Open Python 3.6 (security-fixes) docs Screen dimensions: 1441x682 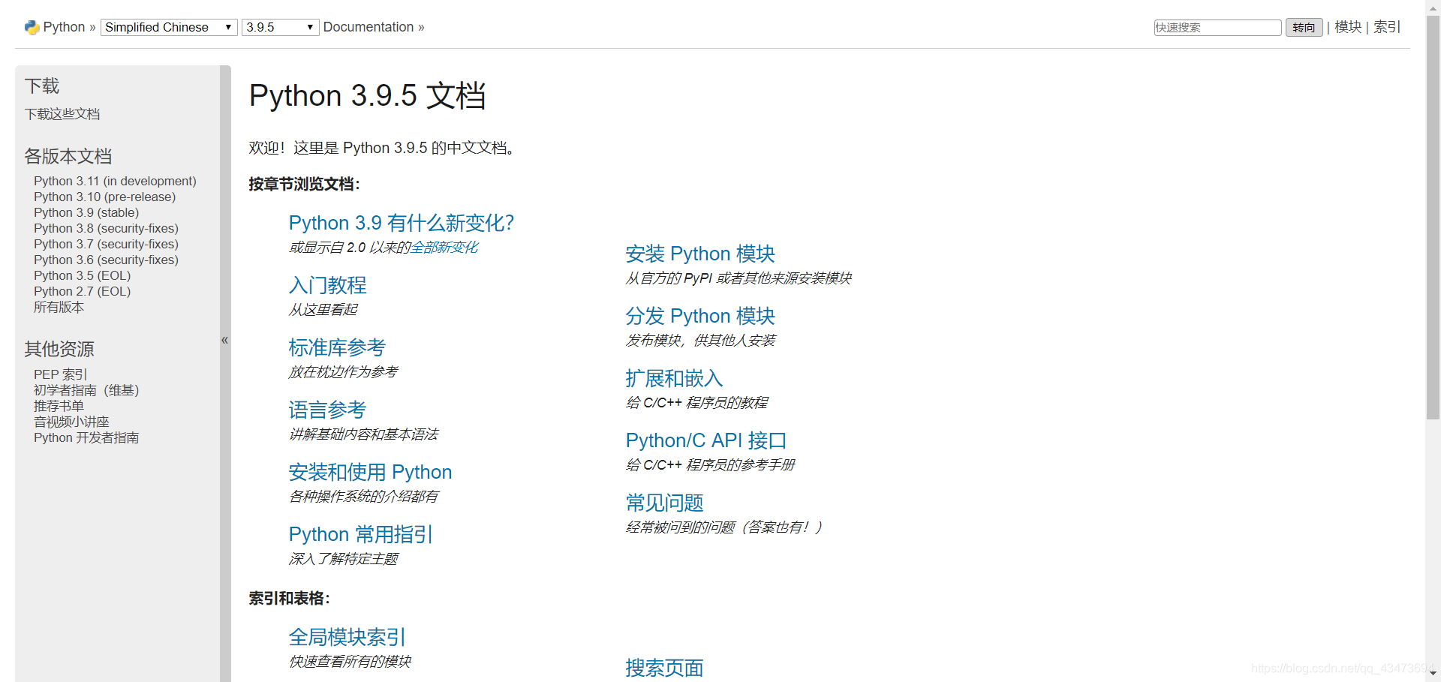pyautogui.click(x=106, y=260)
